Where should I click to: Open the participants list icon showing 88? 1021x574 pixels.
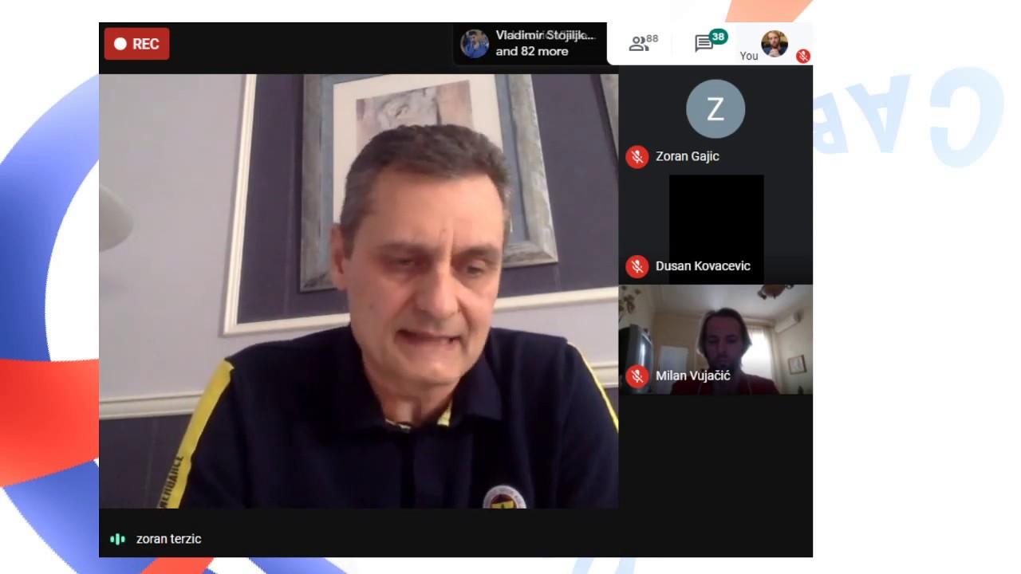coord(643,43)
